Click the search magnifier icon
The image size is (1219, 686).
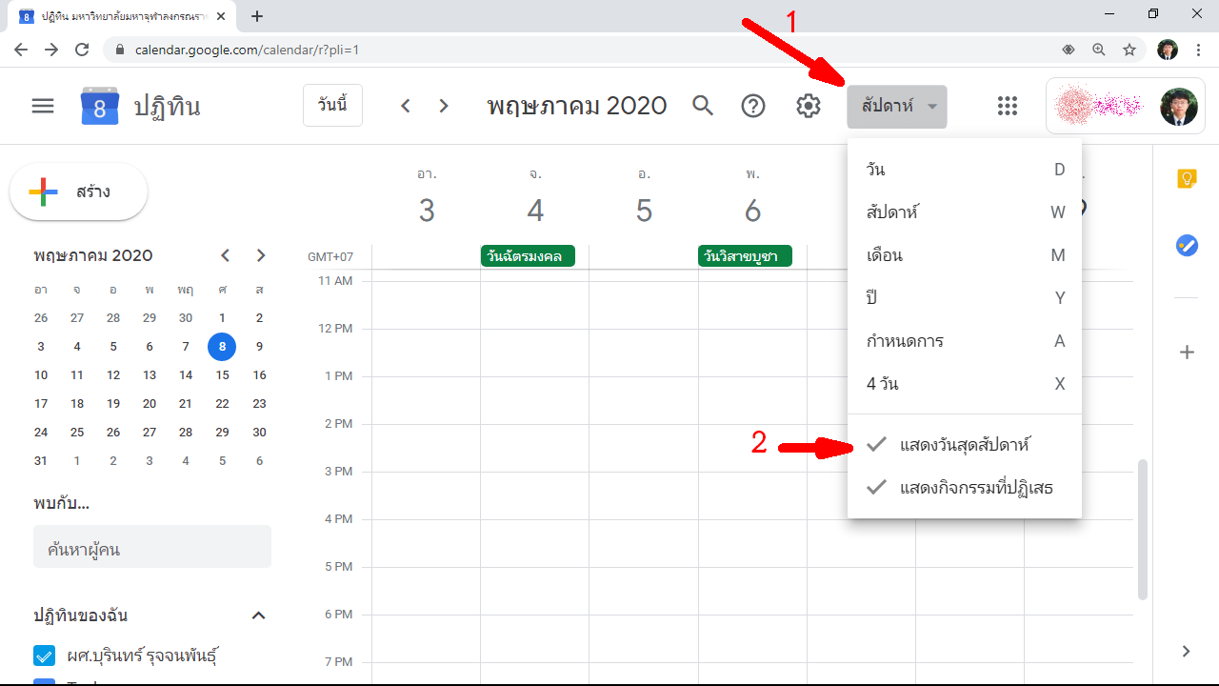click(x=703, y=106)
